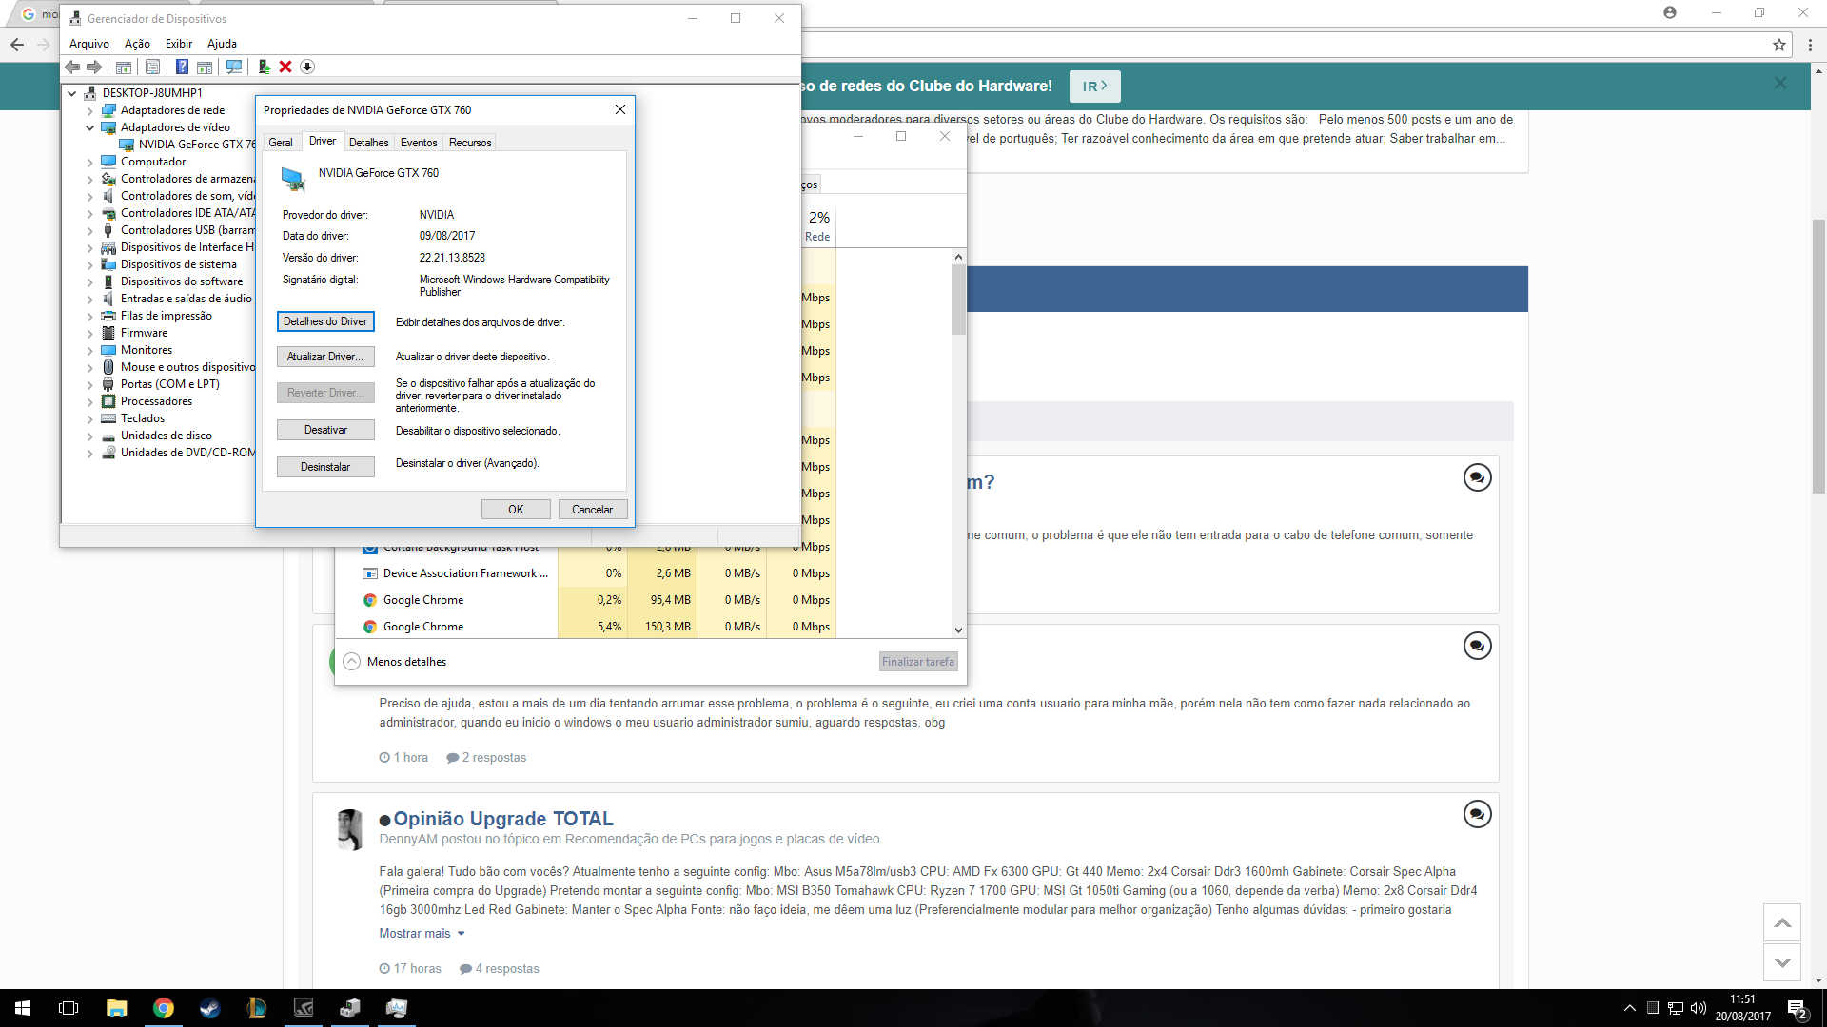Collapse the DESKTOP-J8UMHP1 root node
The height and width of the screenshot is (1027, 1827).
tap(71, 93)
